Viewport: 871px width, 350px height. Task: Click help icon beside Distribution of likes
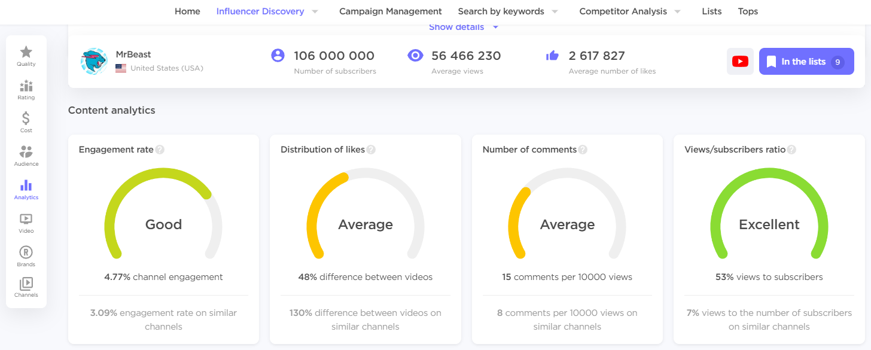(x=371, y=150)
